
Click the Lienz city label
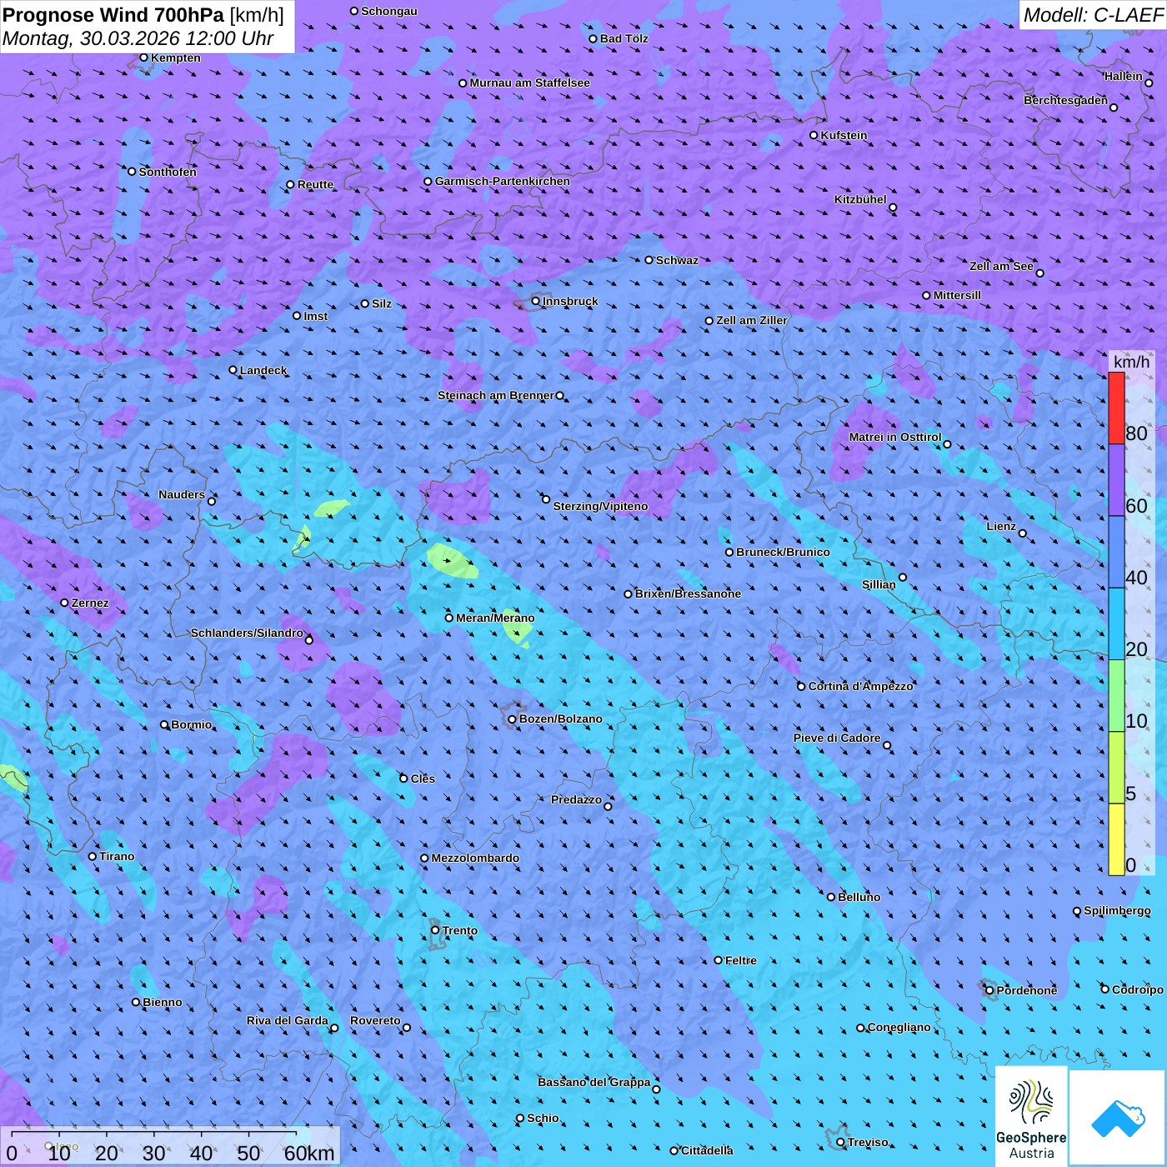pos(1001,526)
